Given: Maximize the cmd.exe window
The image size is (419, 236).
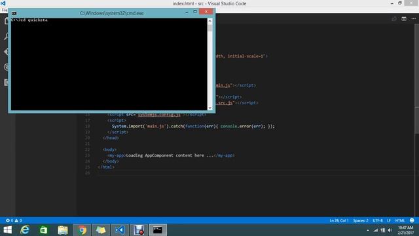Looking at the screenshot, I should pos(195,12).
